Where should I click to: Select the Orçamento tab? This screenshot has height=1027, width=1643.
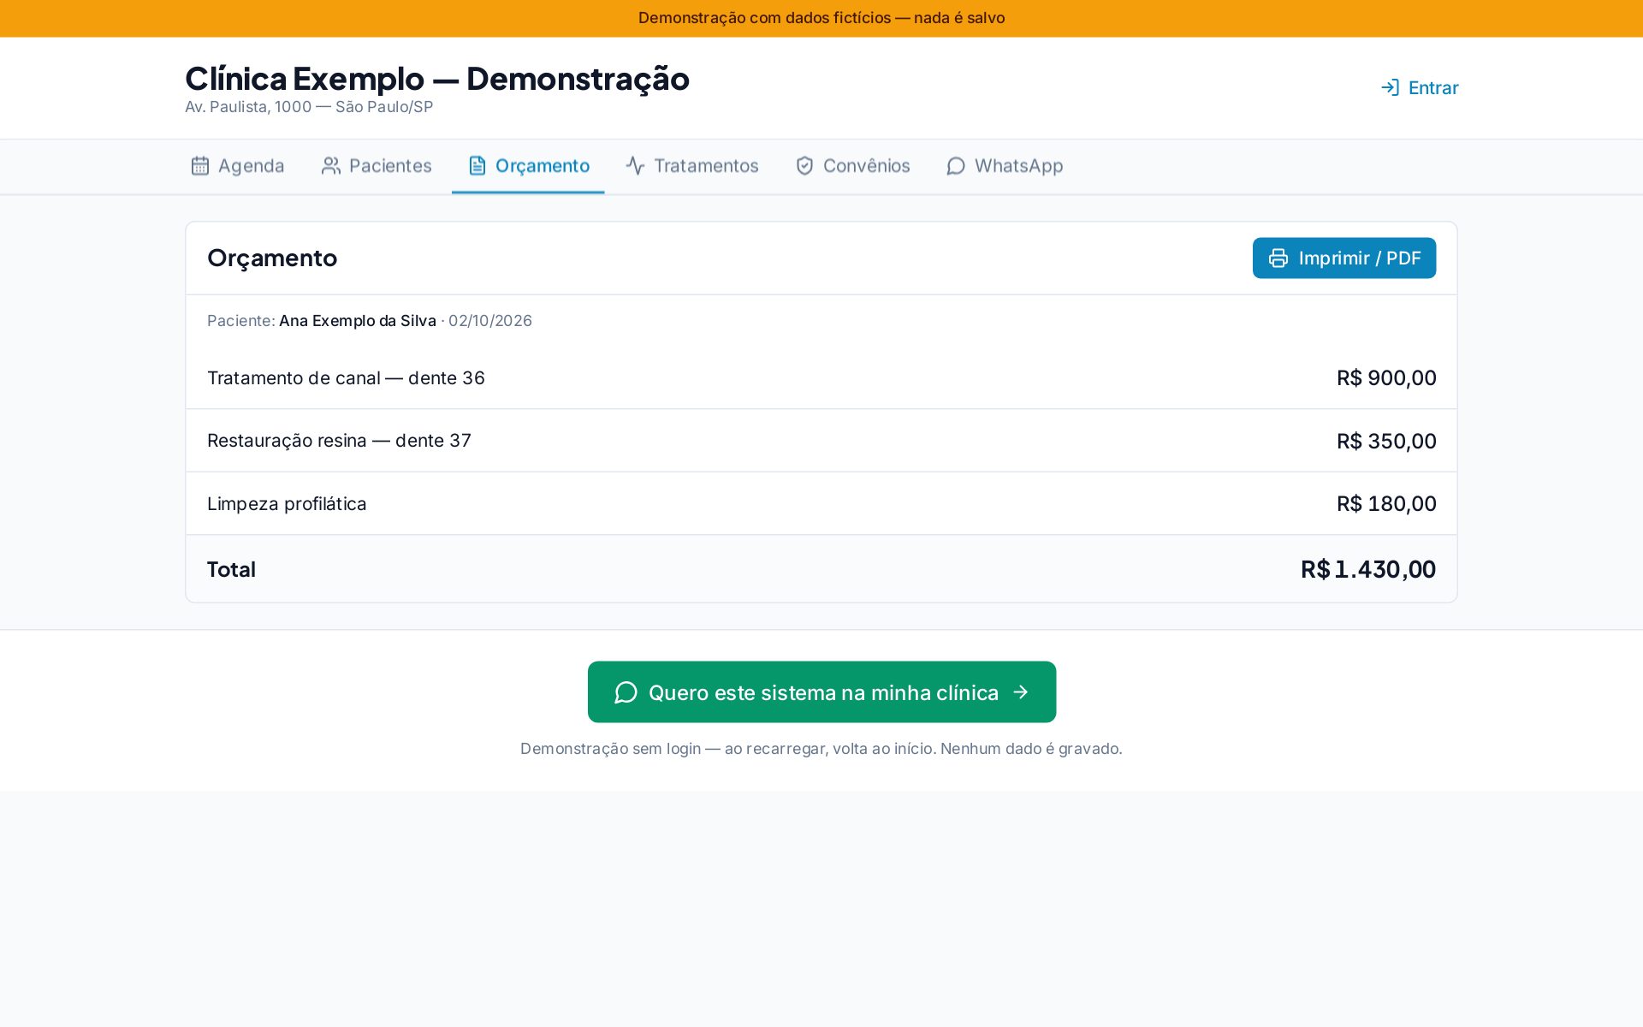(528, 166)
